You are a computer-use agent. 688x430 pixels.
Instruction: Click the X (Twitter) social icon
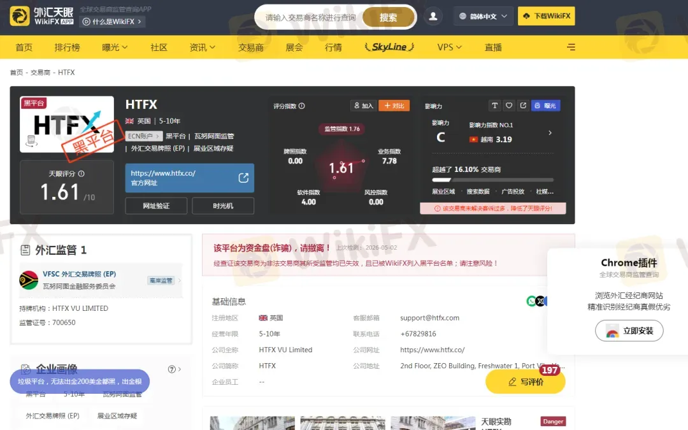click(x=540, y=301)
